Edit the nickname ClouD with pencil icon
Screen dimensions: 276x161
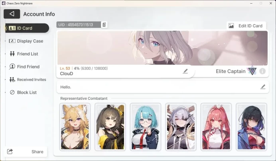coord(185,71)
